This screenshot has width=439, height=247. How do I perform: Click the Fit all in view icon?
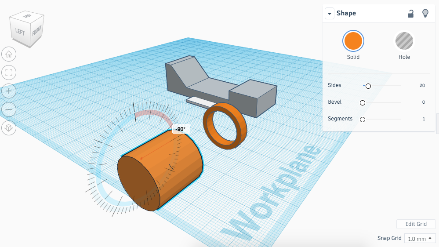9,73
